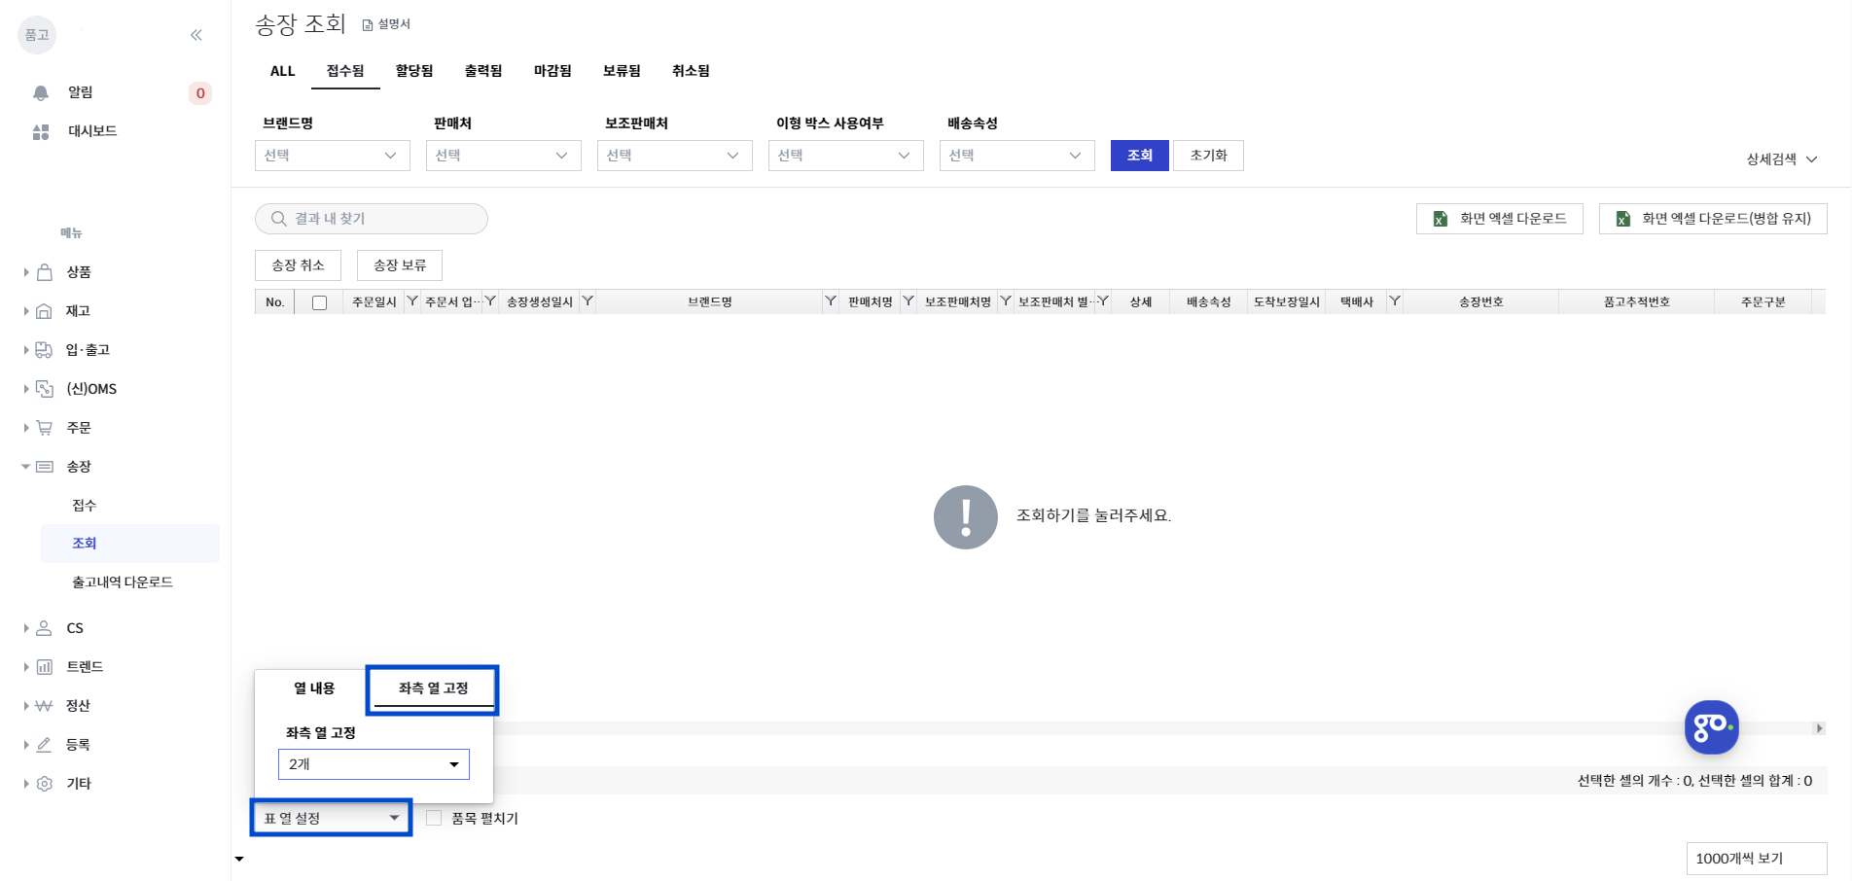
Task: Open the blue go chat widget
Action: point(1712,727)
